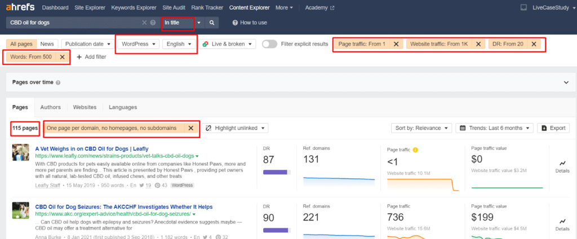Open 'A Vet Weighs in on CBD Oil' title link
Viewport: 577px width, 239px height.
tap(92, 148)
